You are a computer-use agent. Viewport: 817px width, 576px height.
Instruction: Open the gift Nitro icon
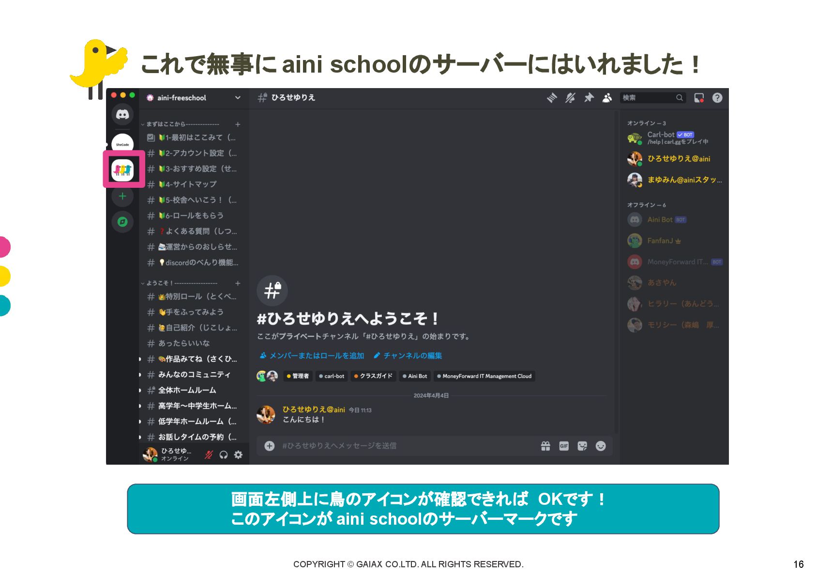(x=545, y=446)
